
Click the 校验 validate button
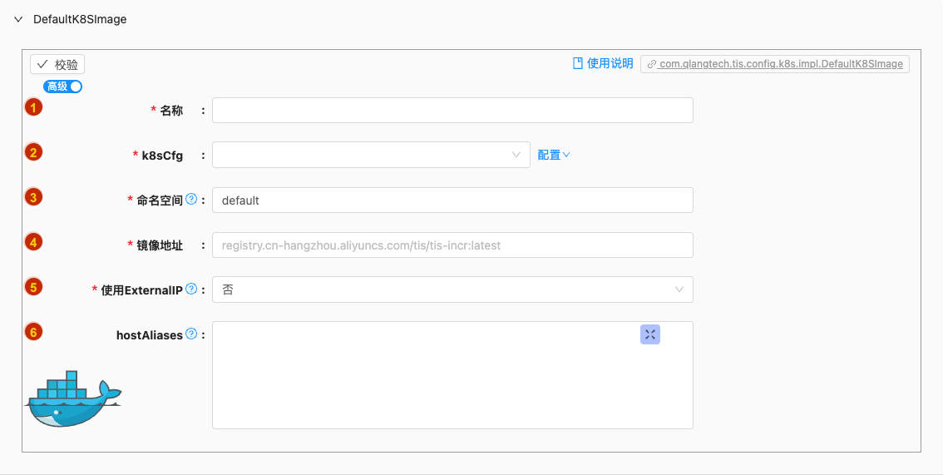tap(57, 64)
